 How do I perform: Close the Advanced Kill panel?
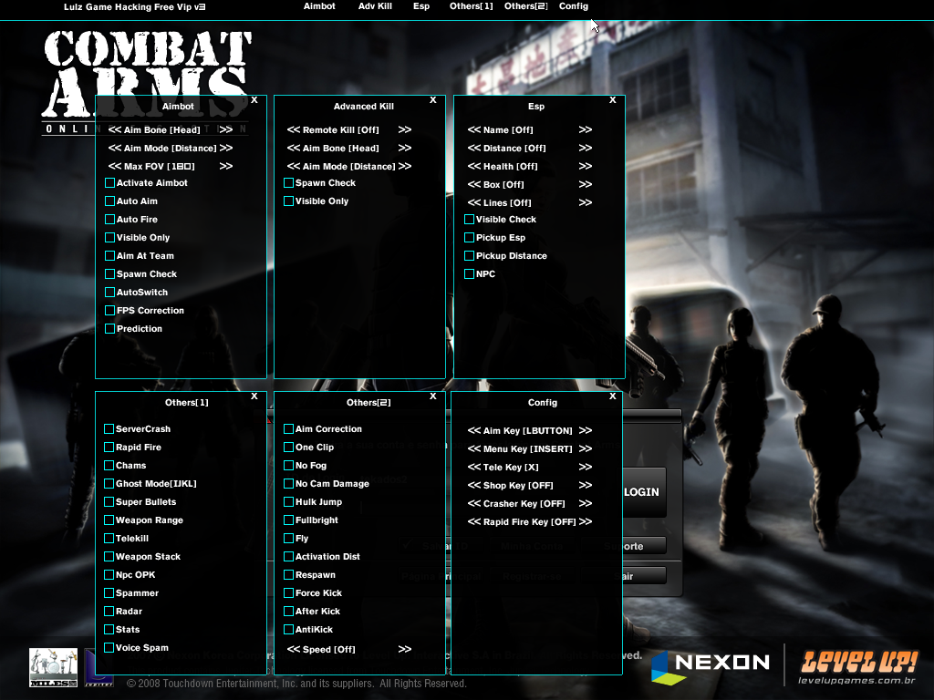(433, 100)
